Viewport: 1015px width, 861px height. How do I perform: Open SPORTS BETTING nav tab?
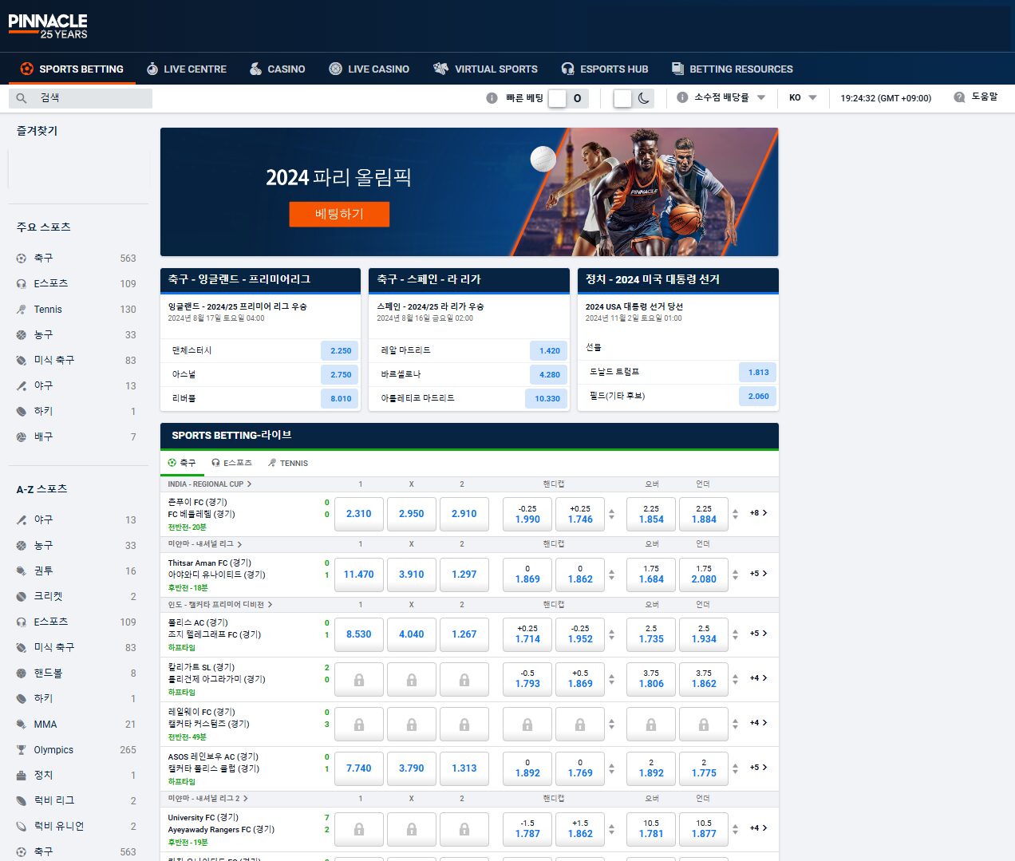72,69
